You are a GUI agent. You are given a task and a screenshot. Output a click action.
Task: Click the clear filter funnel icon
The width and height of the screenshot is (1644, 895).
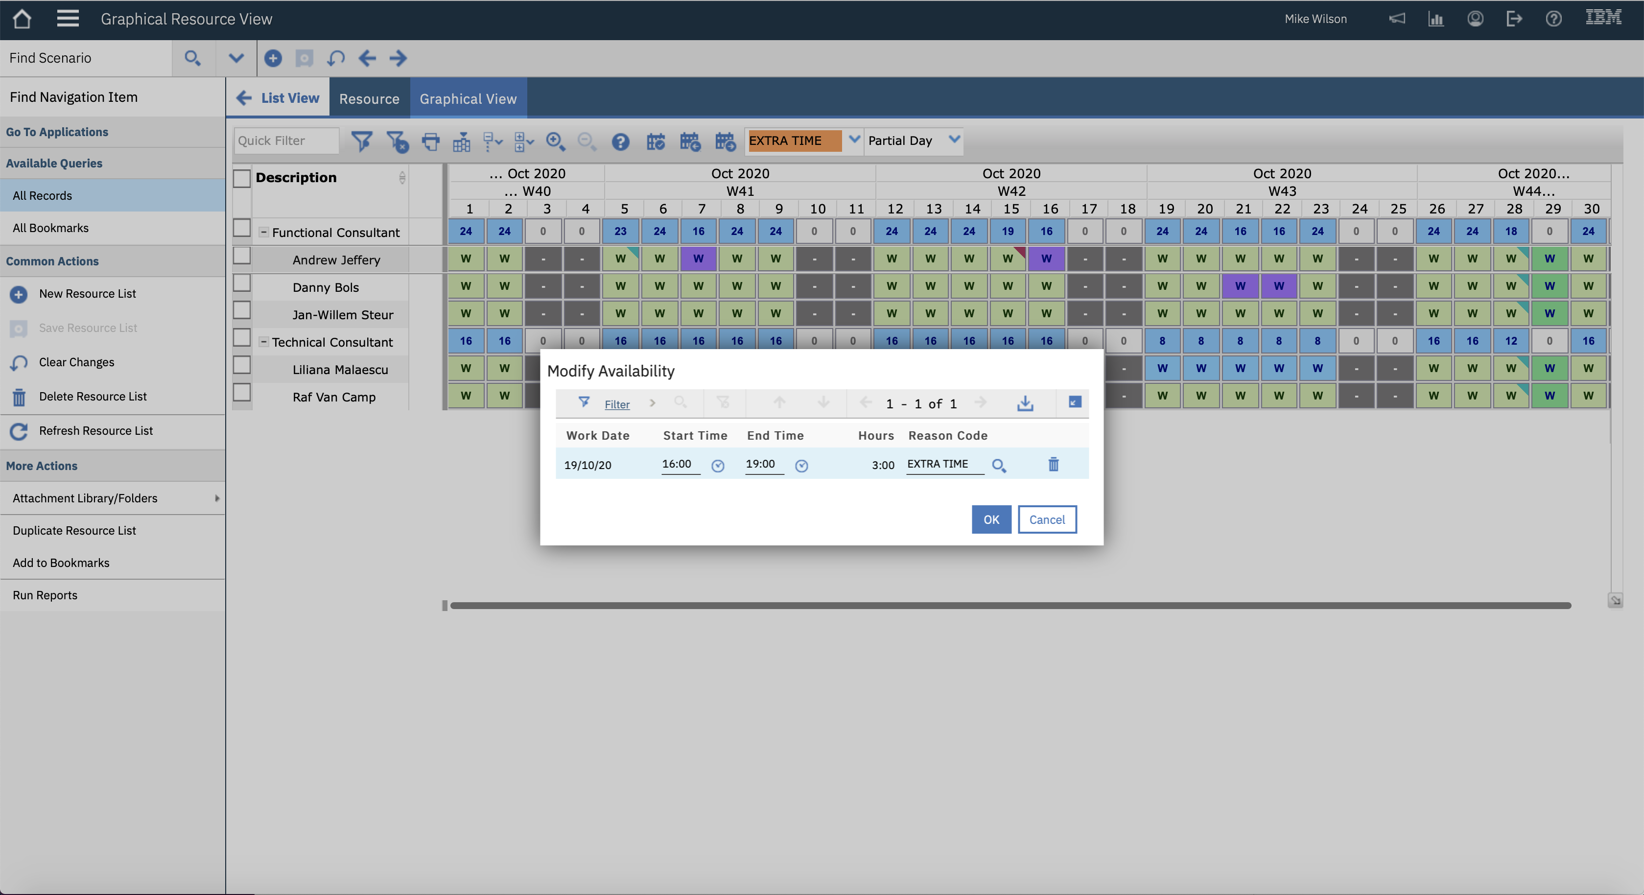(397, 141)
